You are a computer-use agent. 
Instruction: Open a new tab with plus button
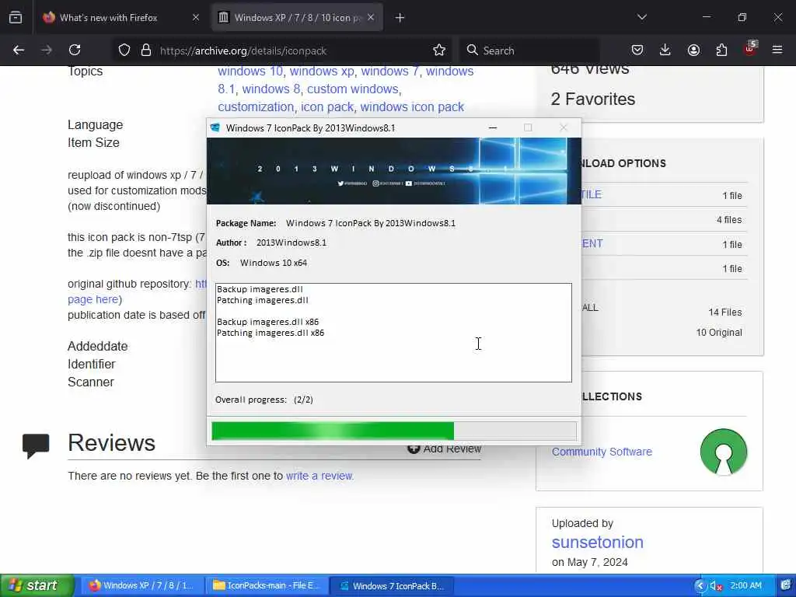(x=400, y=18)
